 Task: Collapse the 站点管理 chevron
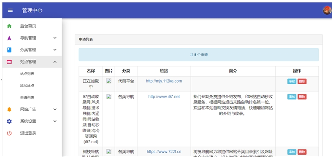coord(55,62)
